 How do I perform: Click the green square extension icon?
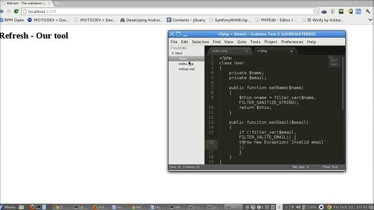(341, 11)
